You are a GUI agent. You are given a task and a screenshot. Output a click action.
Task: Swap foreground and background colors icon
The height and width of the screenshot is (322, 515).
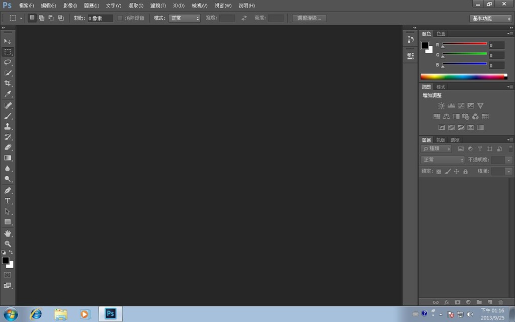pos(11,252)
